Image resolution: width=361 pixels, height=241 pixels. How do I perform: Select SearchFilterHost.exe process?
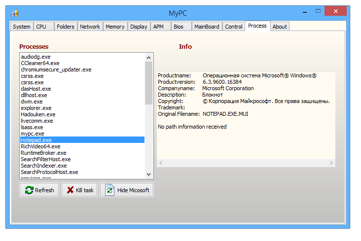click(x=82, y=159)
